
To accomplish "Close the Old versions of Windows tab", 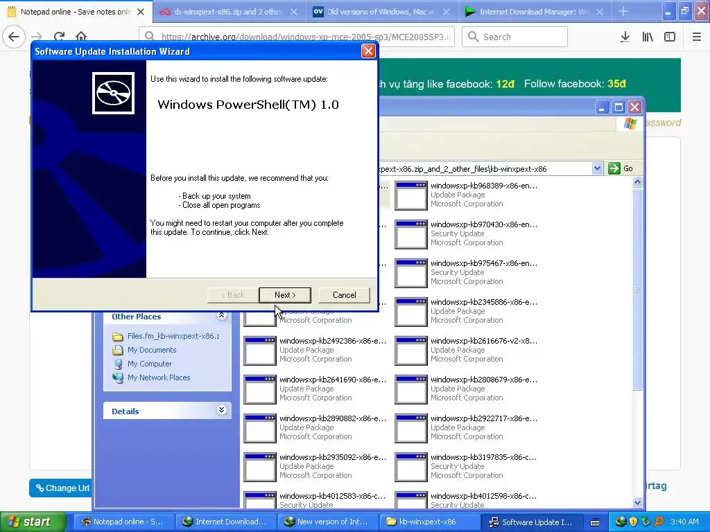I will click(446, 12).
